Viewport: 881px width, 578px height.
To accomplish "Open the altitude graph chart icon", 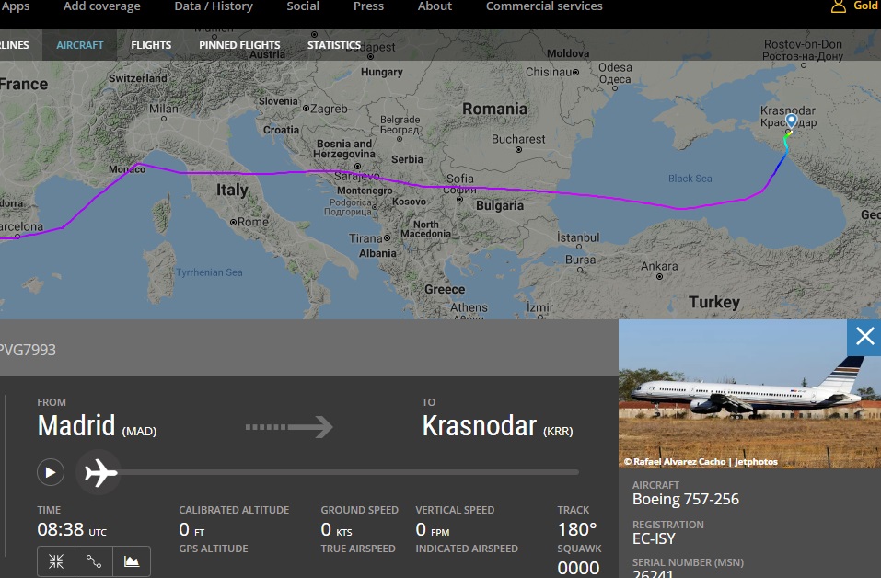I will point(131,561).
